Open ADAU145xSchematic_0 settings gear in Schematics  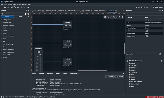[162, 61]
